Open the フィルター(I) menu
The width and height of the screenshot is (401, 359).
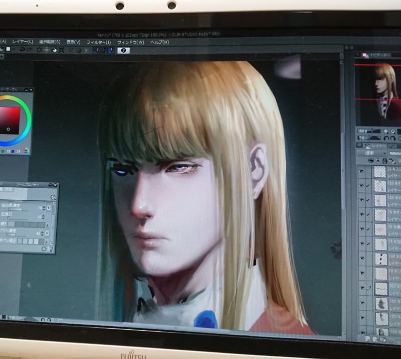99,42
